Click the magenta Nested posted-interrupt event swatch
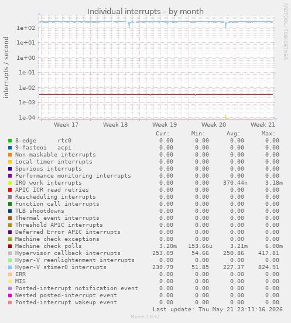The height and width of the screenshot is (323, 291). point(10,295)
